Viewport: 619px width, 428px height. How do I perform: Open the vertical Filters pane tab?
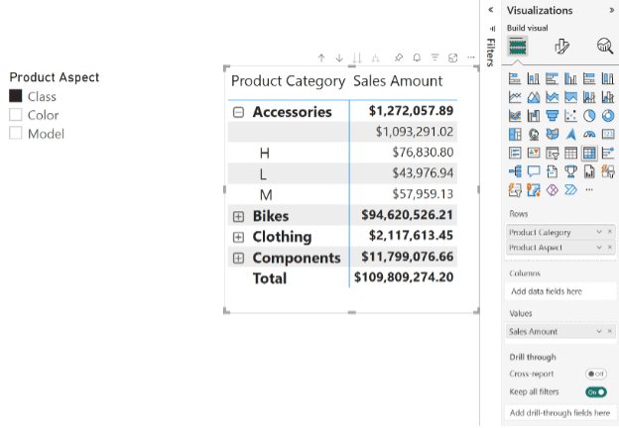pyautogui.click(x=491, y=49)
